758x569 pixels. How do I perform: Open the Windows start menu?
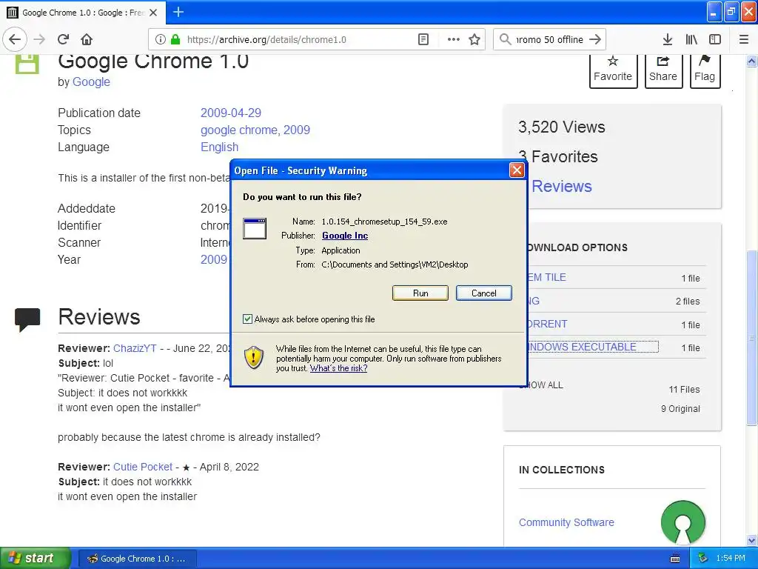[34, 559]
